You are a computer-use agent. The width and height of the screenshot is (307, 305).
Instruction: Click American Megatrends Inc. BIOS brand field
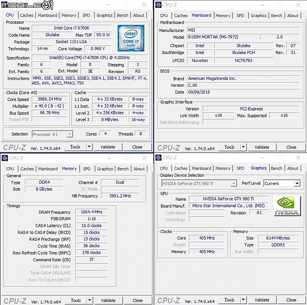pyautogui.click(x=243, y=78)
